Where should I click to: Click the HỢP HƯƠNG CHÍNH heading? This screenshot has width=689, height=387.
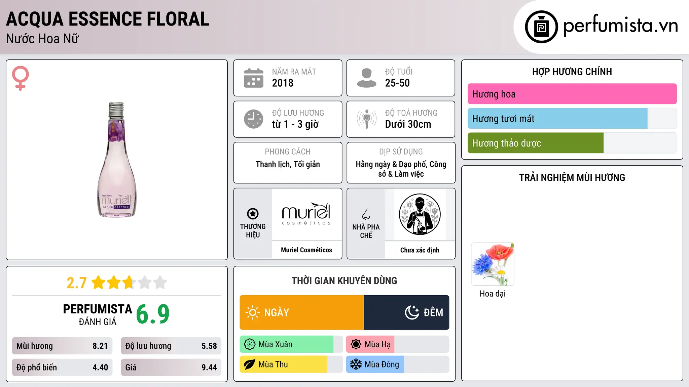click(572, 72)
